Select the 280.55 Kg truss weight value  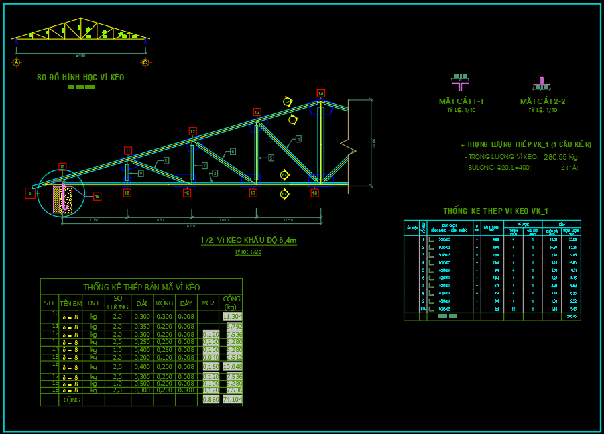coord(560,158)
